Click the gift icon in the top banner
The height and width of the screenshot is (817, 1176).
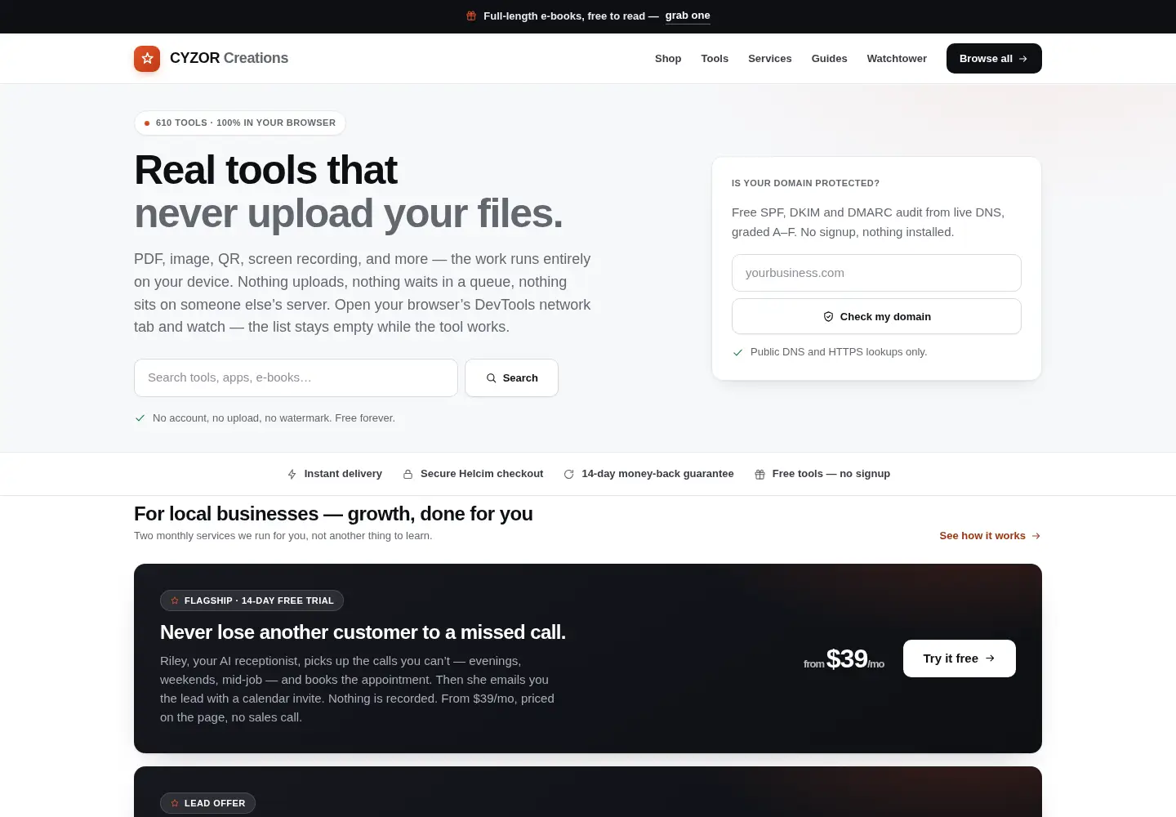[471, 16]
